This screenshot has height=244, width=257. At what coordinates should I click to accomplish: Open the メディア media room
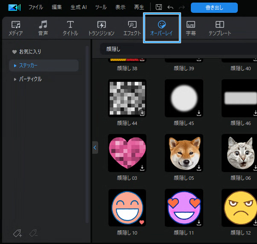tap(16, 28)
